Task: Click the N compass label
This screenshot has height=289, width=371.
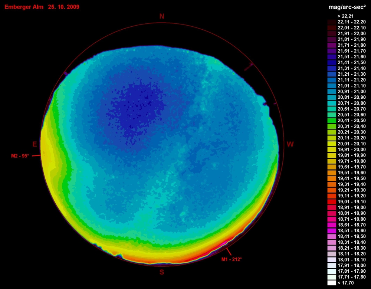Action: [x=162, y=16]
